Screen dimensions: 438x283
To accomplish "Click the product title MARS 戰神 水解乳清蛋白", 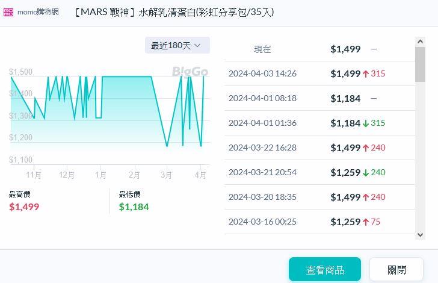I will tap(174, 12).
